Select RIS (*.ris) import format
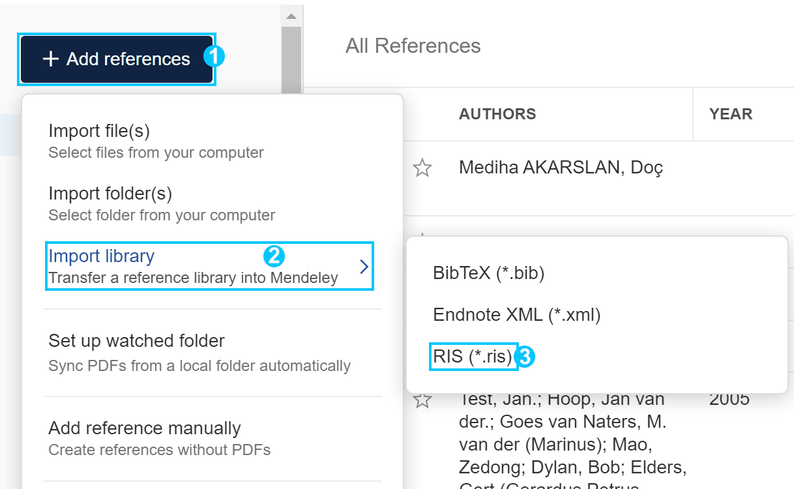794x489 pixels. point(473,357)
